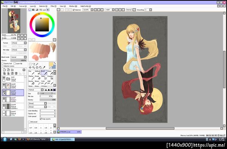
Task: Activate the move layer tool
Action: tap(30, 68)
